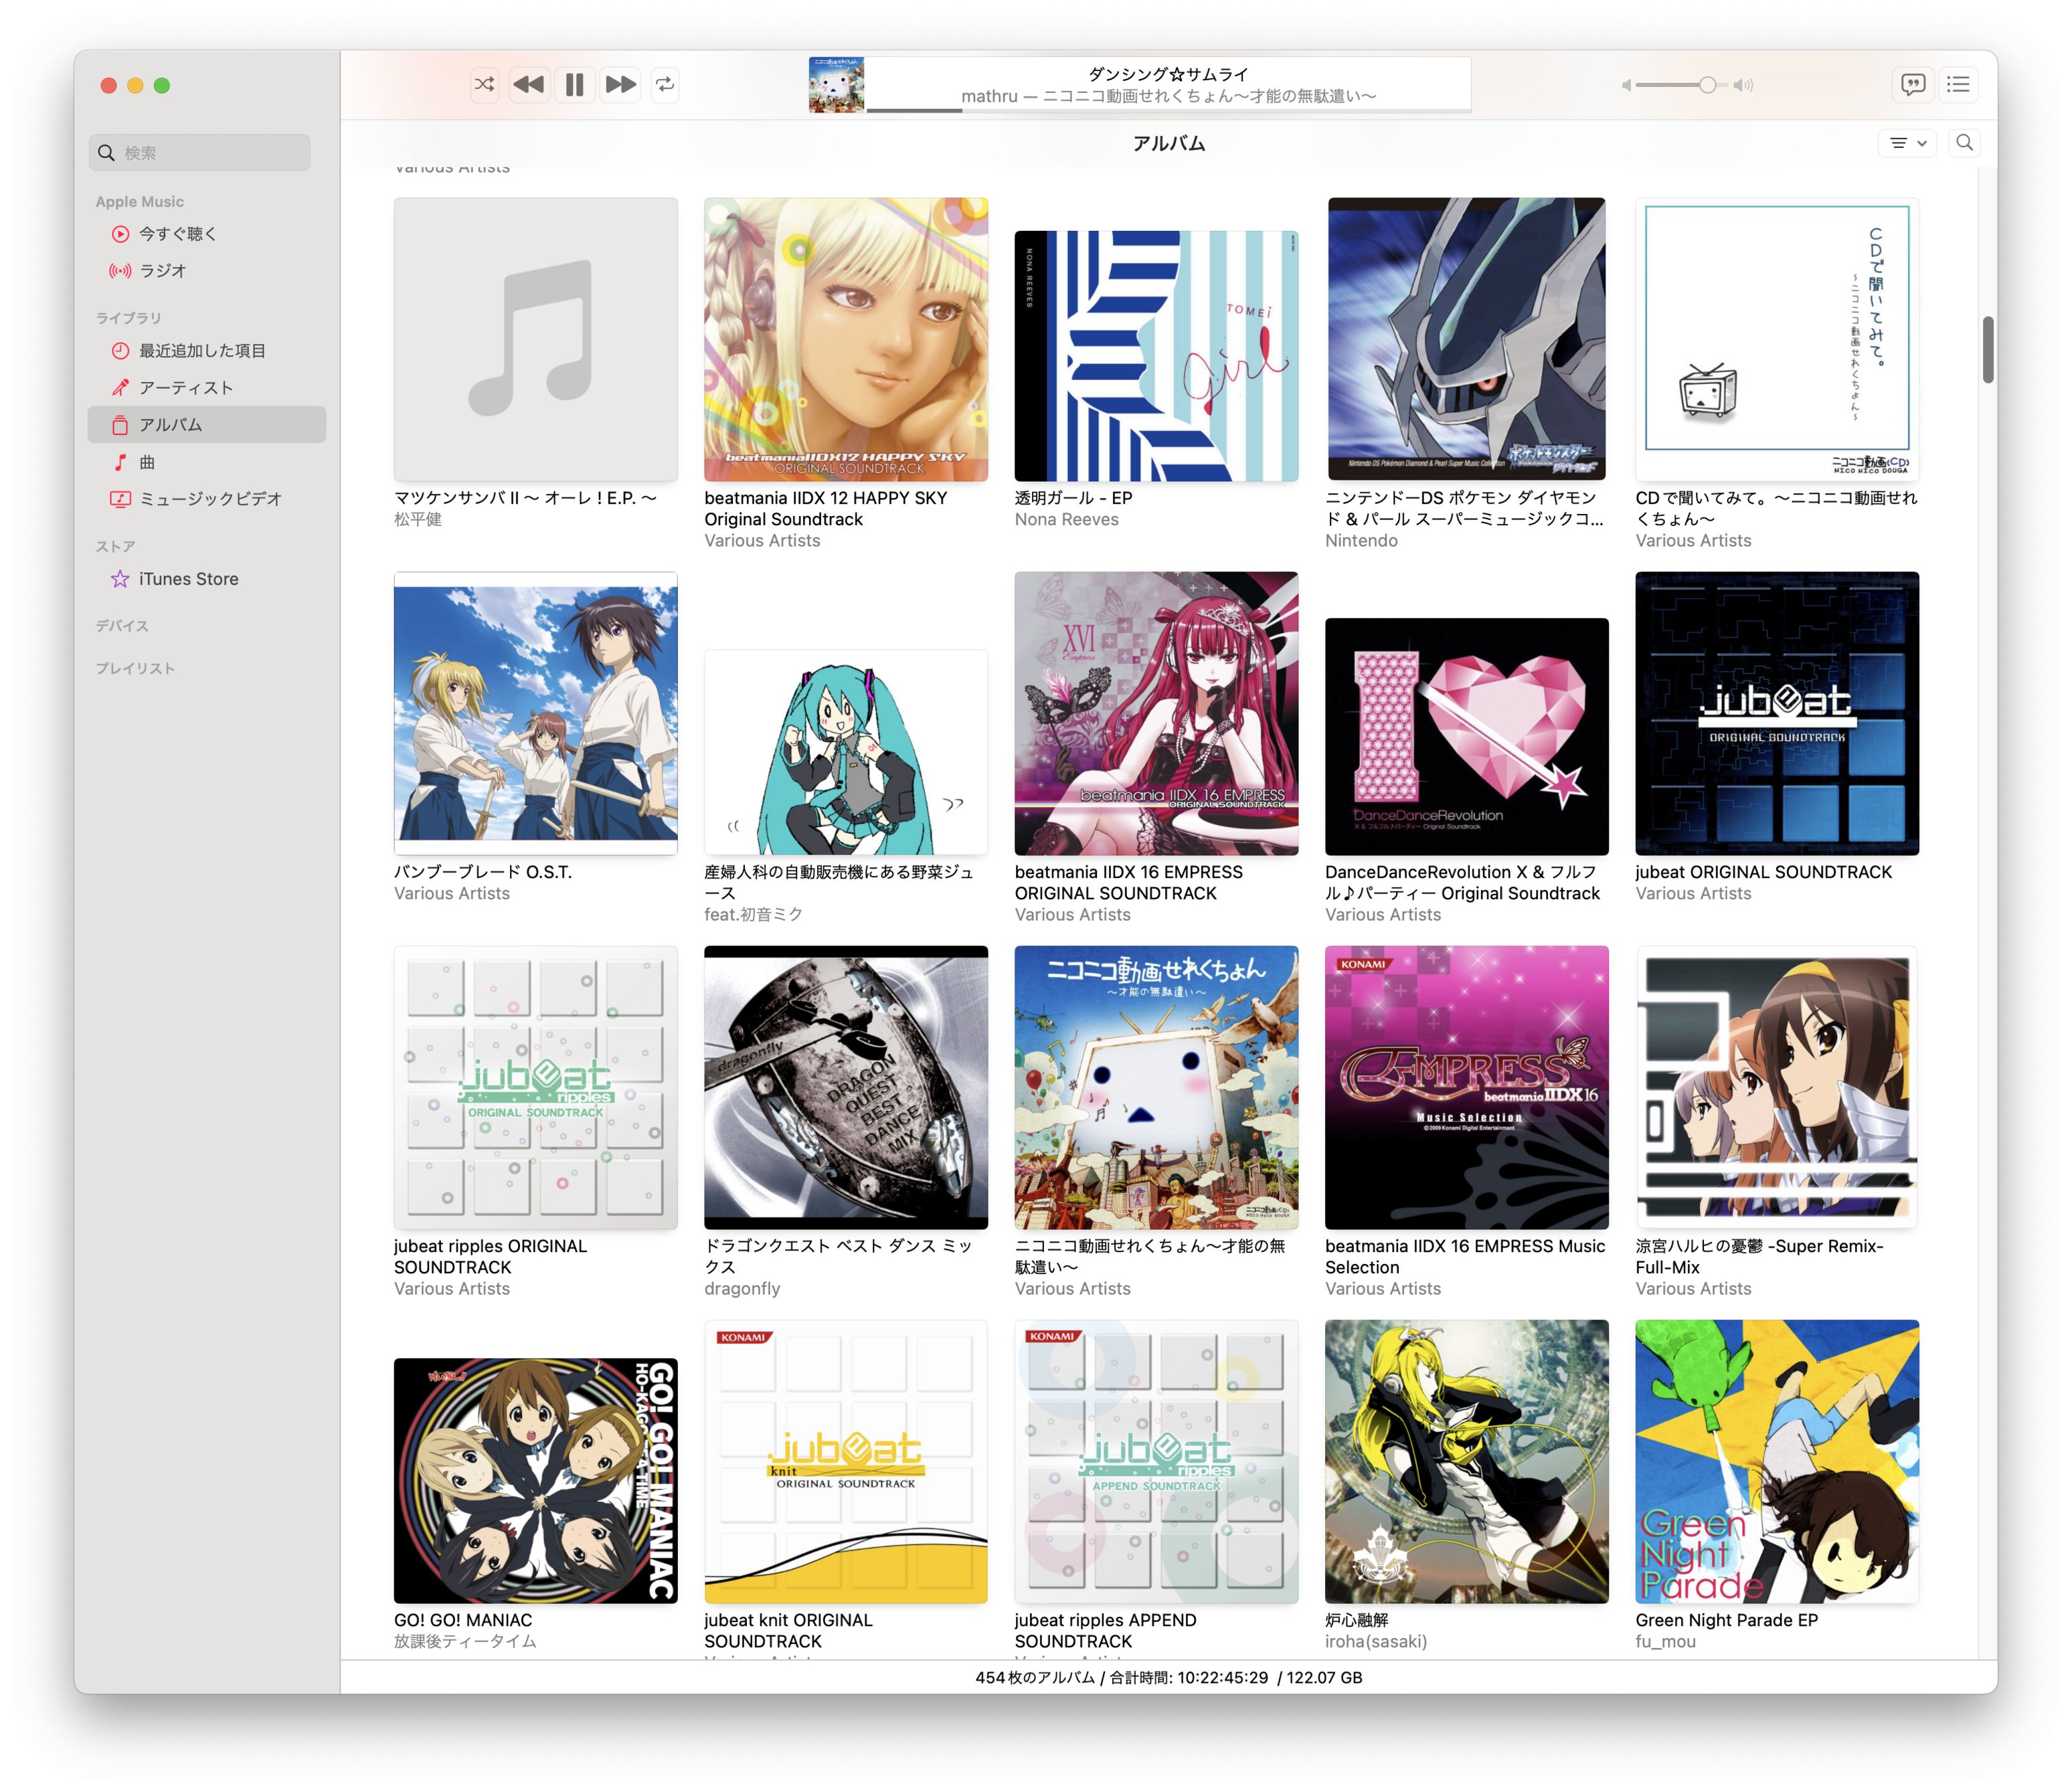Open CDで聞いてみて。 album cover

click(x=1777, y=339)
